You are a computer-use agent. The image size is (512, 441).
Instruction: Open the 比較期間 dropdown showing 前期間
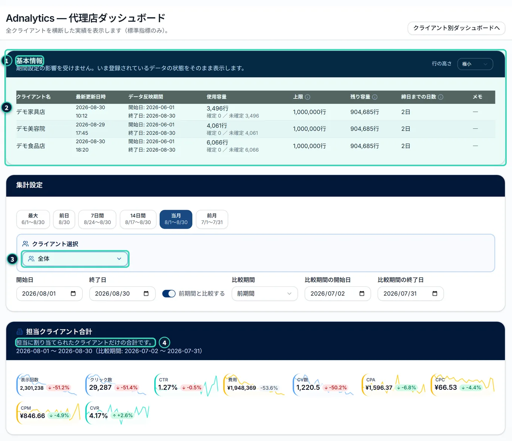coord(265,293)
